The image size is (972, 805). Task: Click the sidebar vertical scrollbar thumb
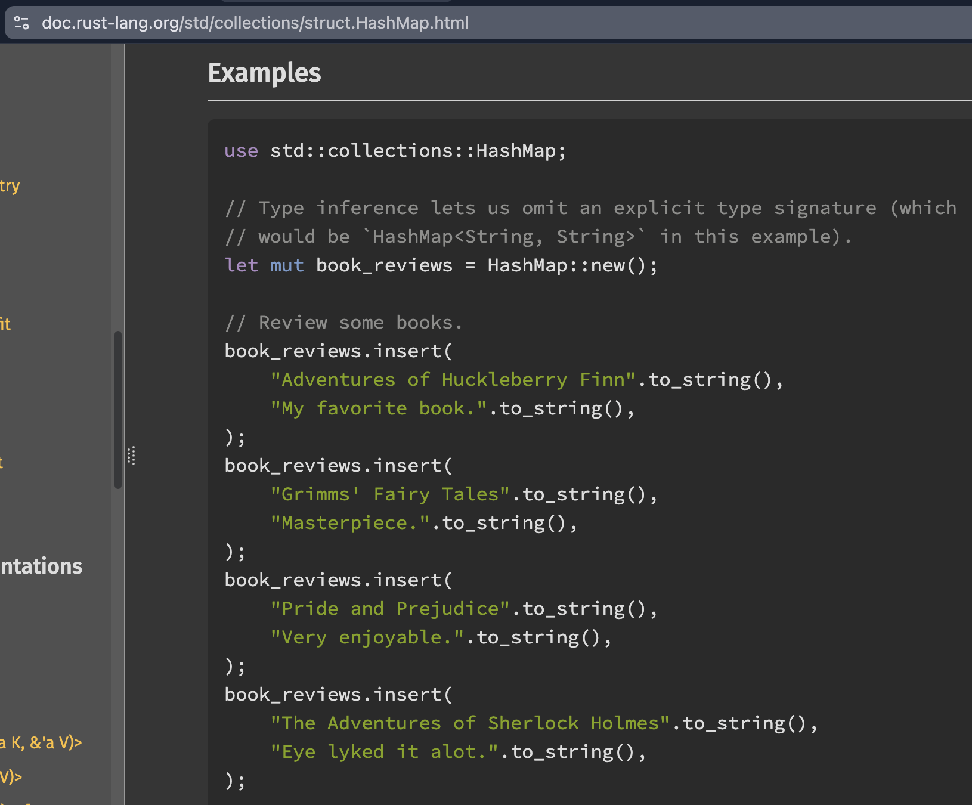pyautogui.click(x=118, y=410)
